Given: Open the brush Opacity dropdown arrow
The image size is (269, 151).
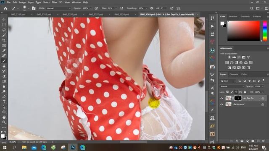Looking at the screenshot, I should point(91,8).
